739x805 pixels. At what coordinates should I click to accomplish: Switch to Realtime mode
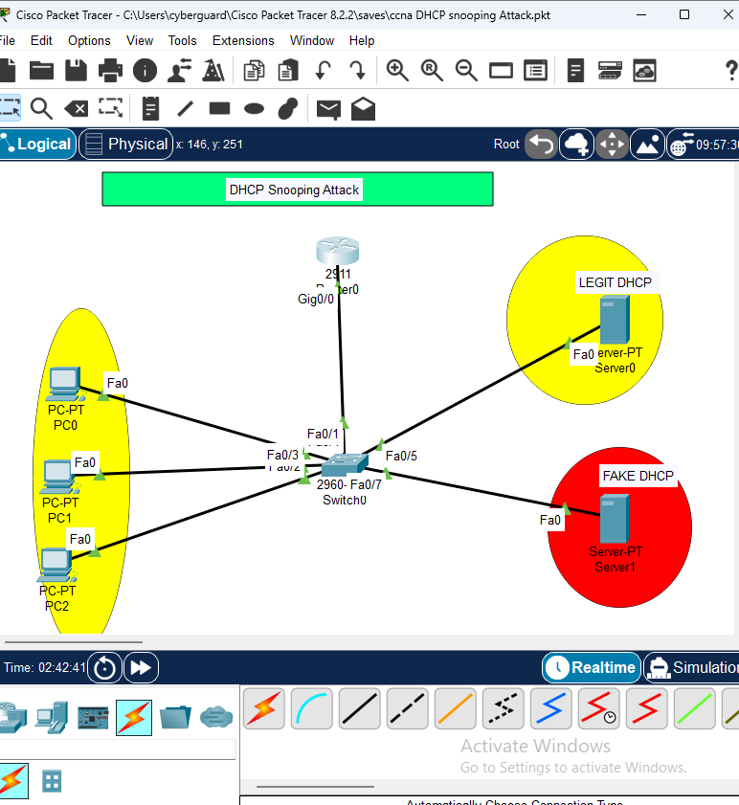(x=591, y=667)
